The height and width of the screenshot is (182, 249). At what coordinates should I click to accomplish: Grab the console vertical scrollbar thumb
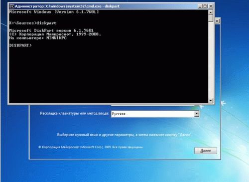[211, 18]
